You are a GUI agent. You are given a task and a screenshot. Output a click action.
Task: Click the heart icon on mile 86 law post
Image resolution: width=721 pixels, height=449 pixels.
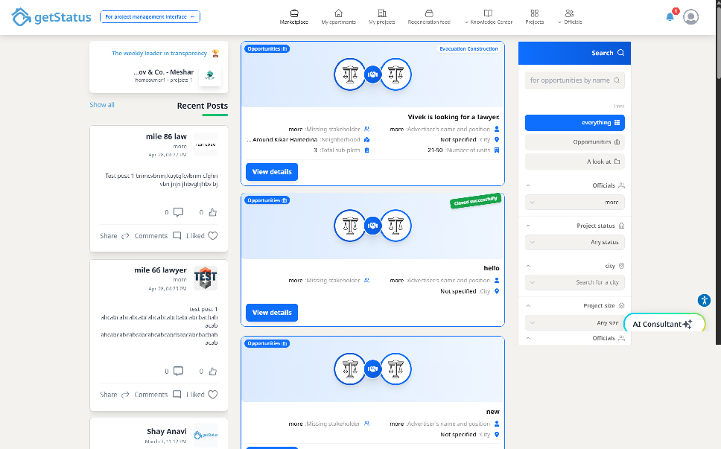[212, 236]
